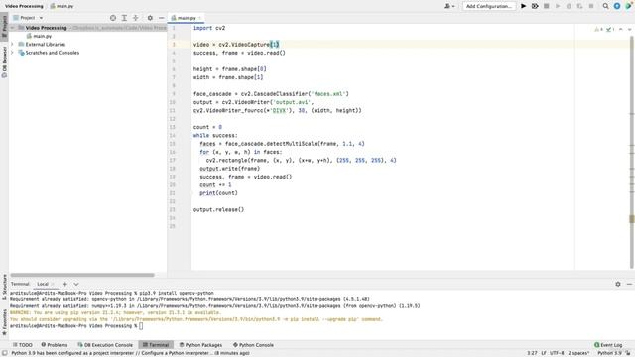Click the editor vertical scrollbar
The width and height of the screenshot is (635, 357).
632,152
